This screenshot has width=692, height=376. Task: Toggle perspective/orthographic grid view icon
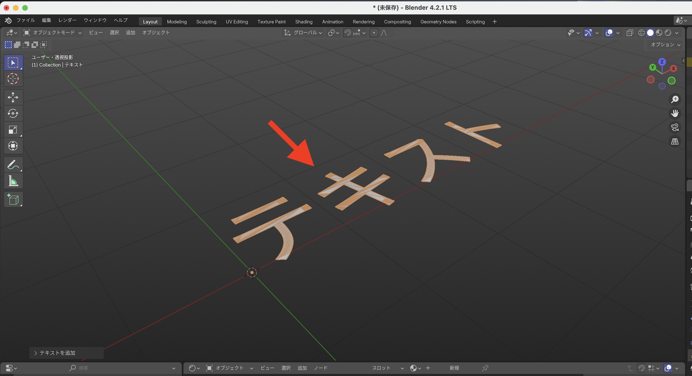point(675,141)
